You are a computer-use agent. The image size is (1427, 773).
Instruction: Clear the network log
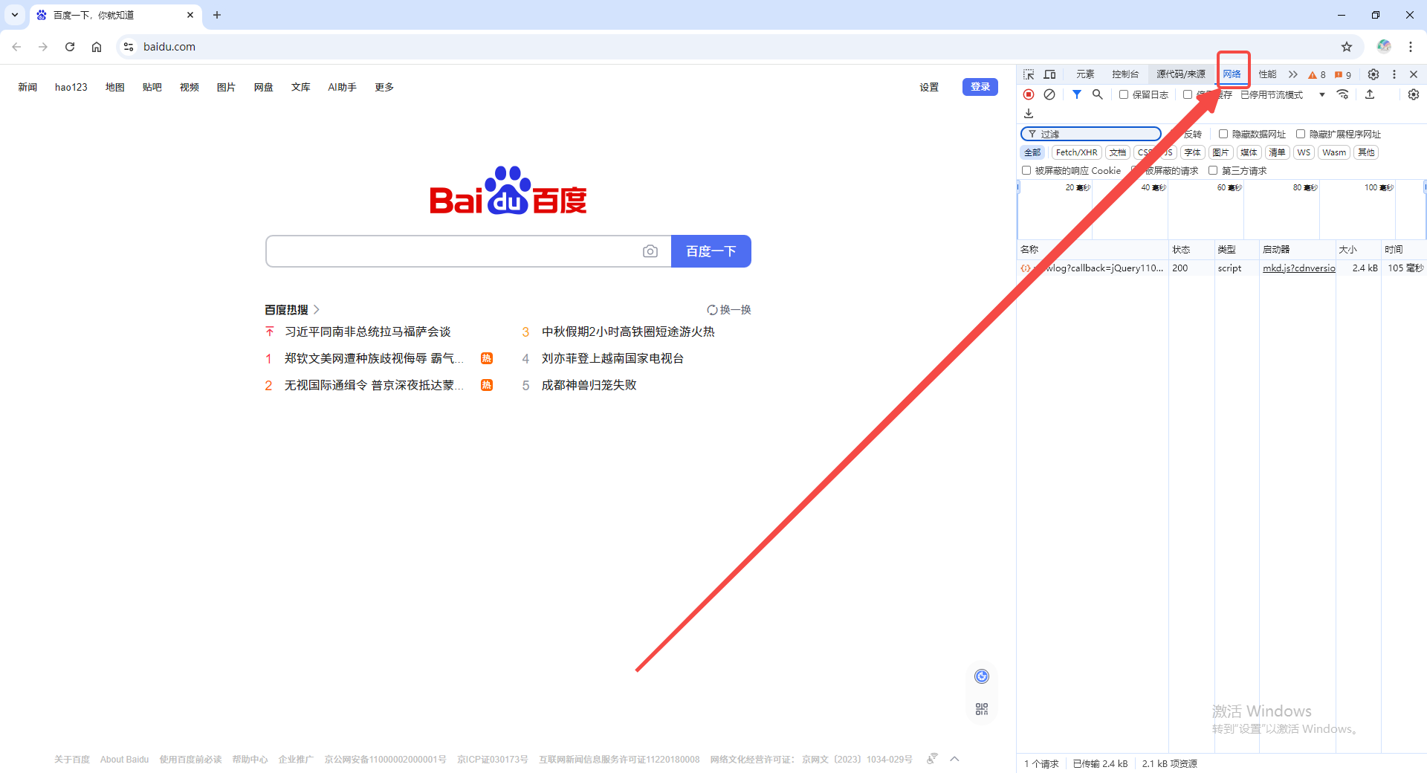point(1049,94)
